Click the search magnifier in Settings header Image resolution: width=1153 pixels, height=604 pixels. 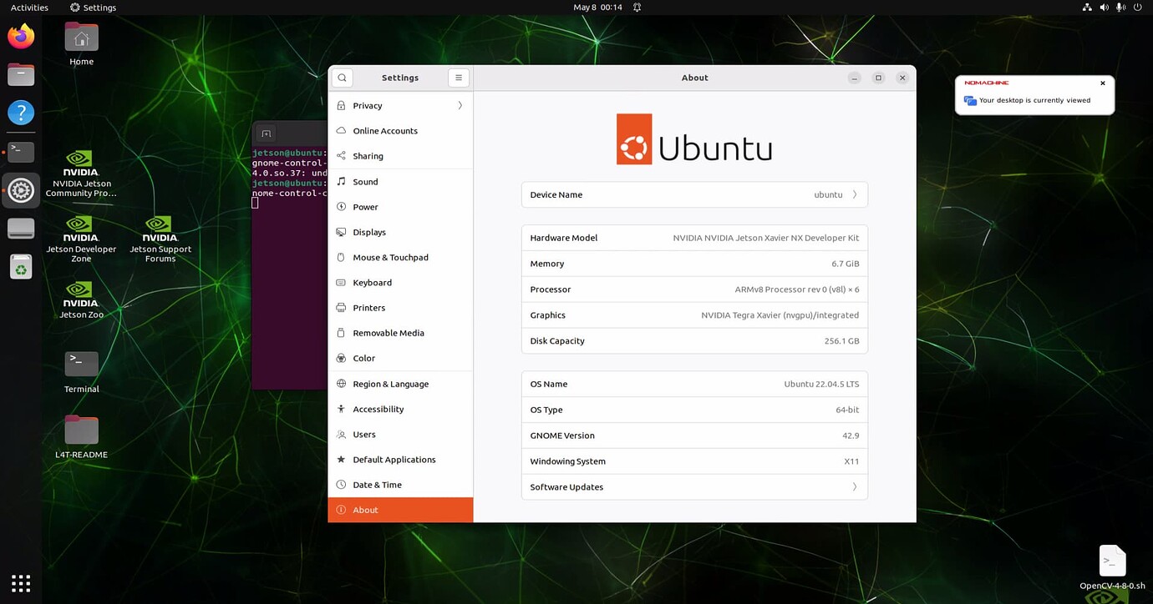342,77
